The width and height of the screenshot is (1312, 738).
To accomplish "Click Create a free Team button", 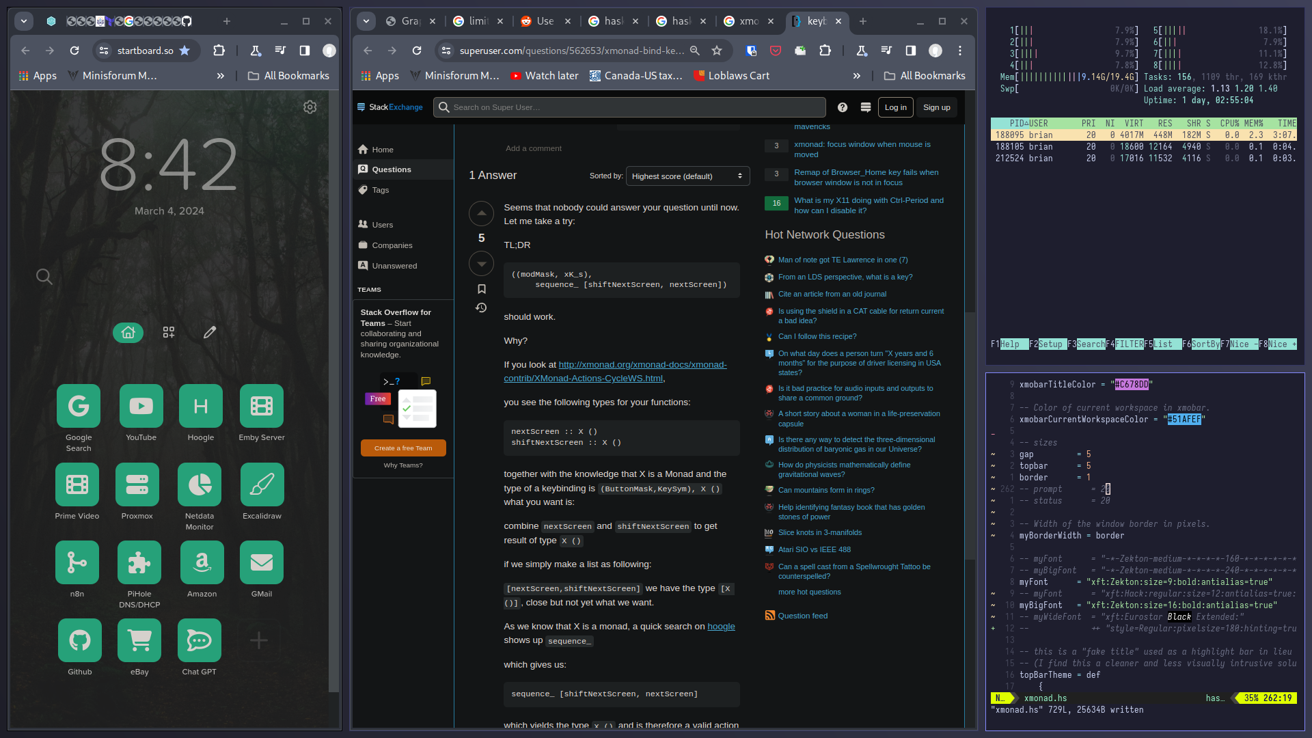I will coord(403,448).
